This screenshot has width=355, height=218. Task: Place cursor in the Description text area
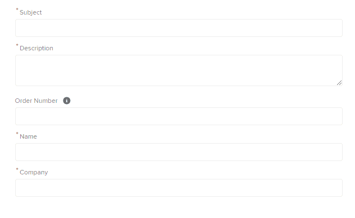pos(179,70)
